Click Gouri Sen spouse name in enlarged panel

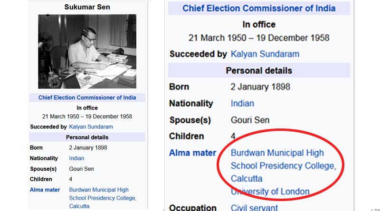[x=250, y=120]
